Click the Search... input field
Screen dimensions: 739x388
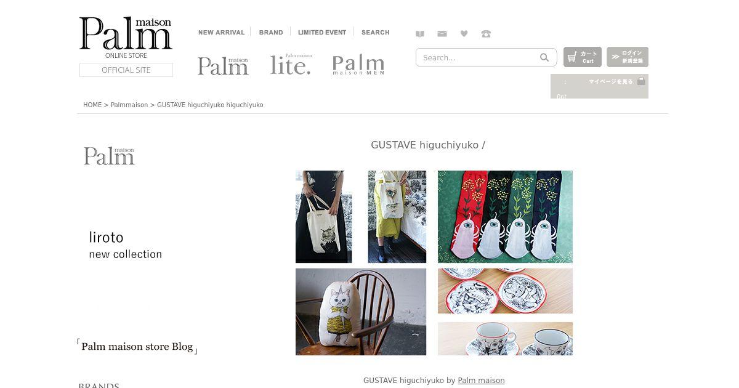pos(475,57)
